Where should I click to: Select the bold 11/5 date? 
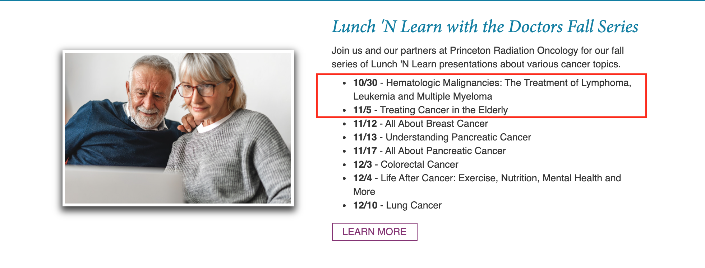tap(362, 110)
